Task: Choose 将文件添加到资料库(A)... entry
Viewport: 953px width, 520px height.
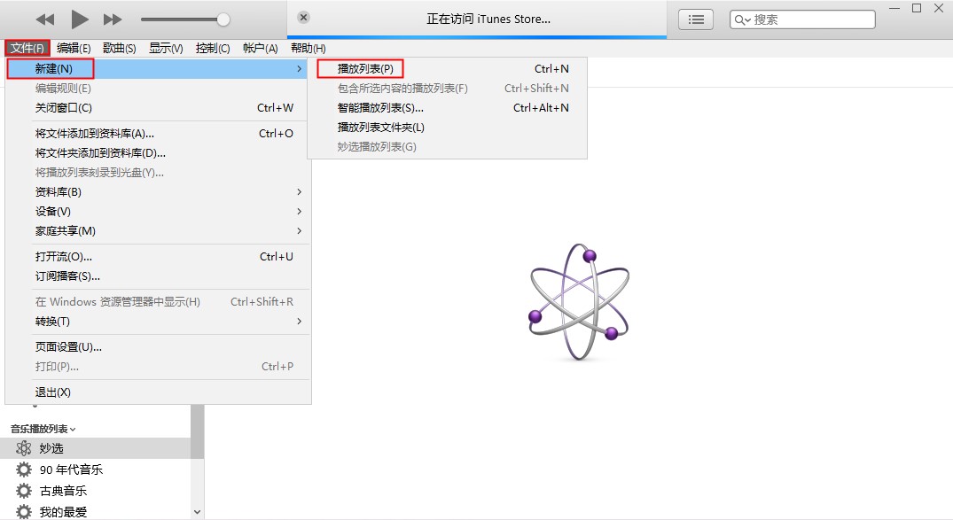Action: (x=158, y=133)
